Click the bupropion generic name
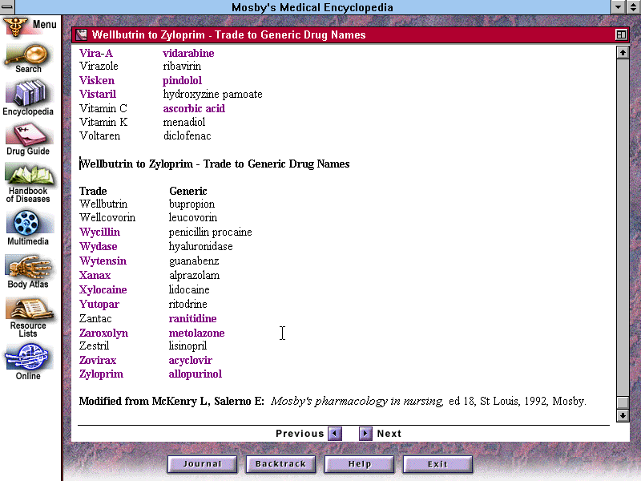This screenshot has width=641, height=481. [191, 204]
